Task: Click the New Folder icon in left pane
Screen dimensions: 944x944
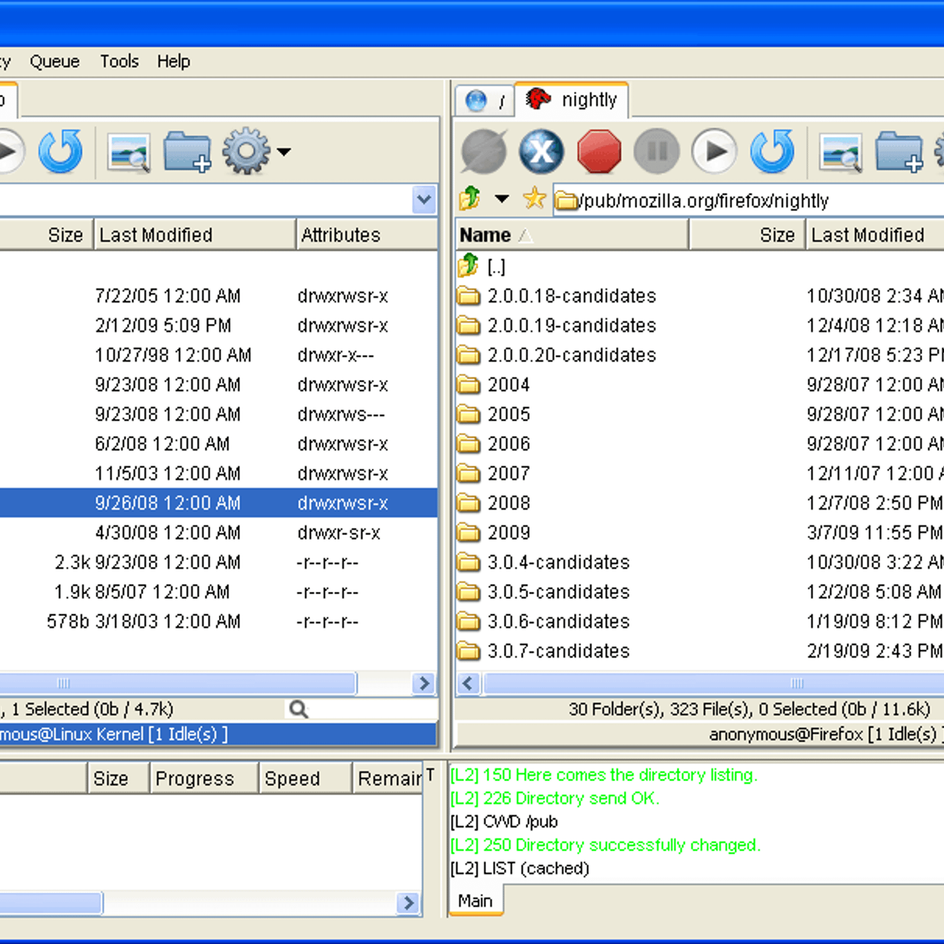Action: point(187,152)
